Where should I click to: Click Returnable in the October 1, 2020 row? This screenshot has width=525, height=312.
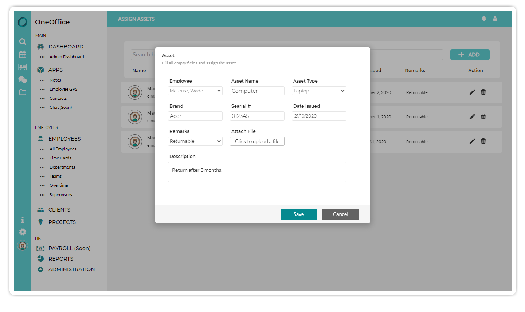(417, 117)
